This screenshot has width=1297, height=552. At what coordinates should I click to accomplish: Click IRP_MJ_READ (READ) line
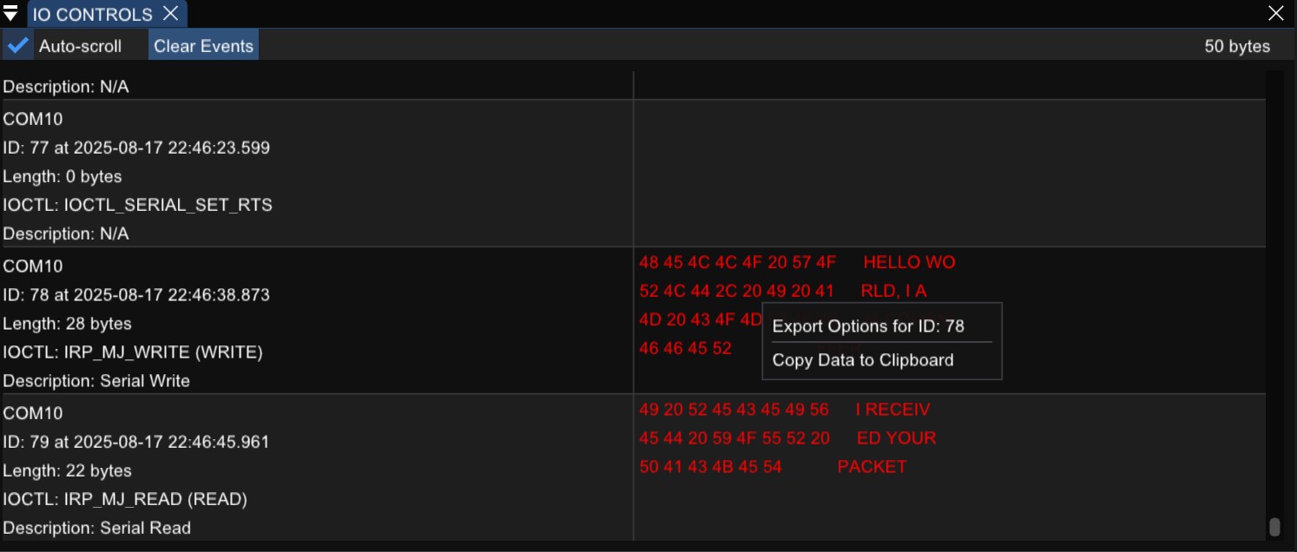pyautogui.click(x=125, y=499)
